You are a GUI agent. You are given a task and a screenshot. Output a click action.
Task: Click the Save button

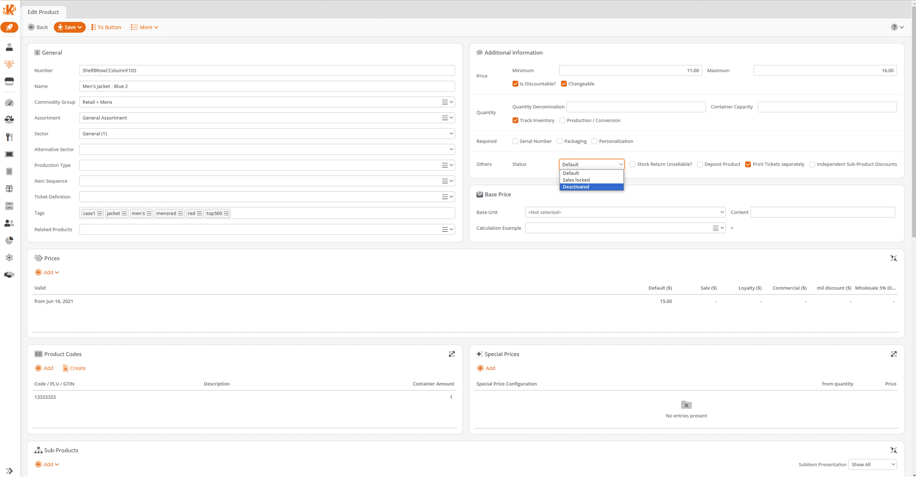point(70,27)
